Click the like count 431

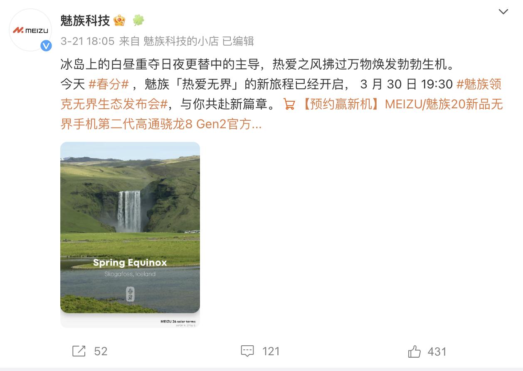[x=437, y=352]
